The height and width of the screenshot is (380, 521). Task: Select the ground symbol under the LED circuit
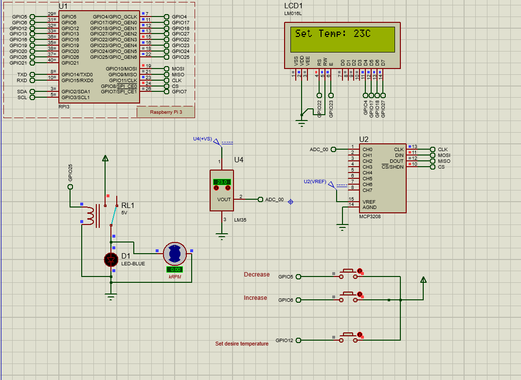111,296
